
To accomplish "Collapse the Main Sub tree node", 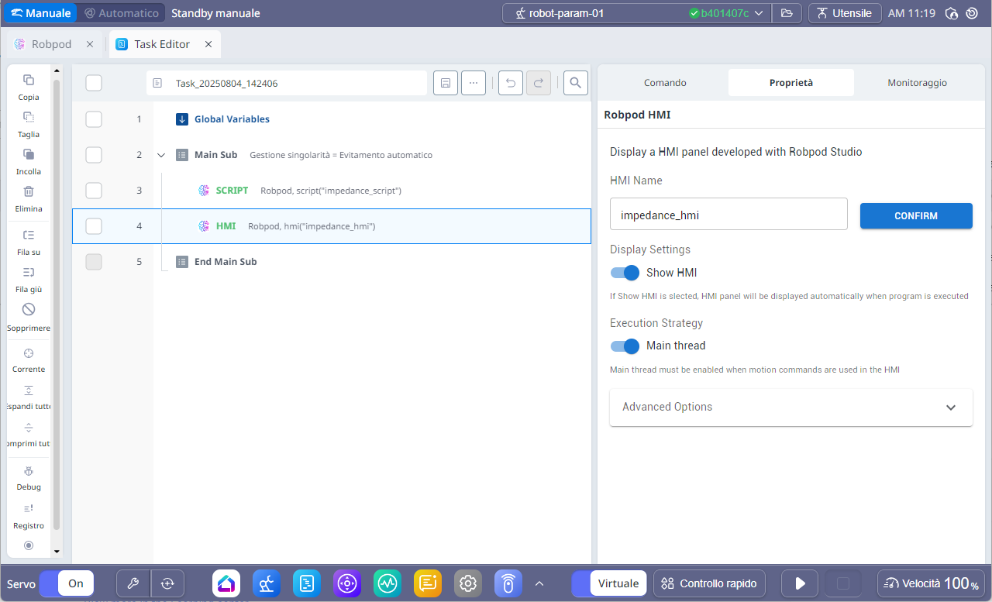I will [161, 155].
